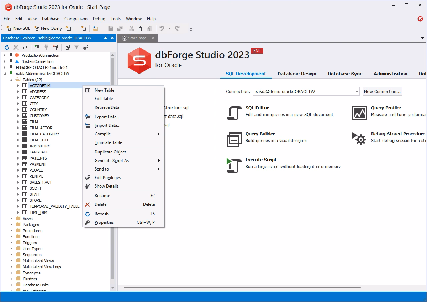This screenshot has height=302, width=427.
Task: Select Import Data... in context menu
Action: point(123,125)
